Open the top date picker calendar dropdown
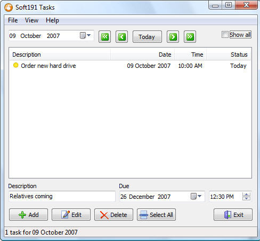 85,35
